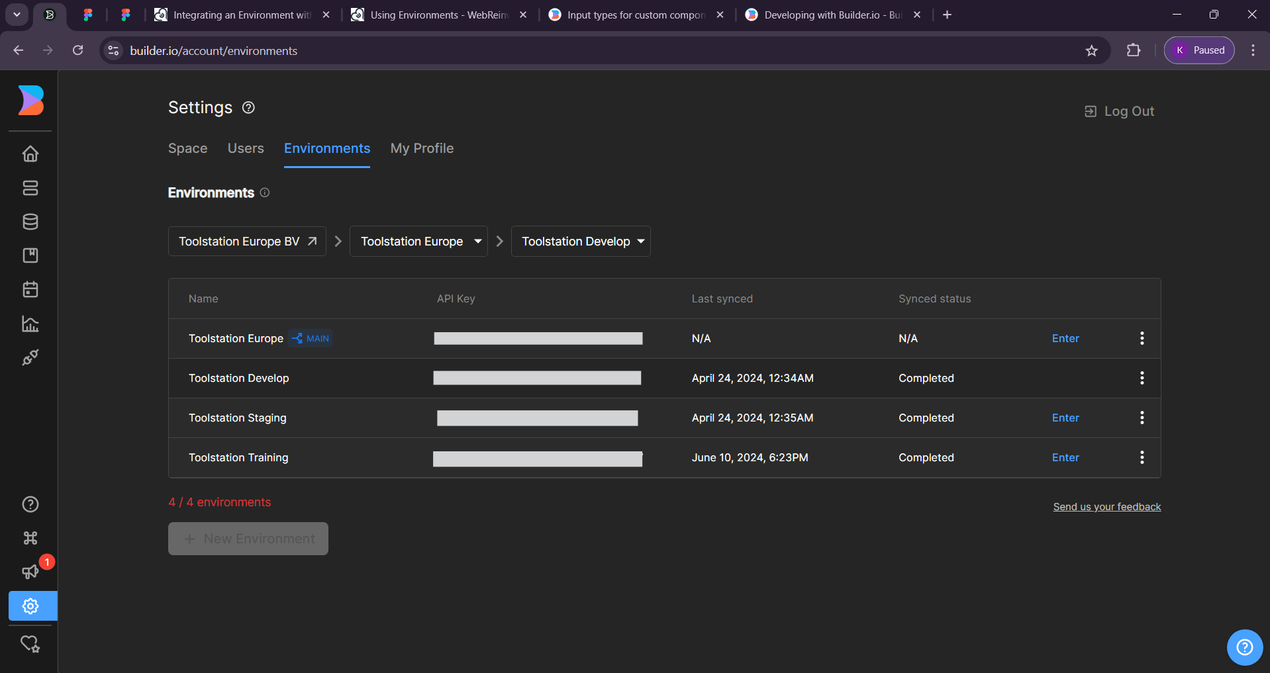Click the Toolstation Europe BV organization button

(x=247, y=242)
